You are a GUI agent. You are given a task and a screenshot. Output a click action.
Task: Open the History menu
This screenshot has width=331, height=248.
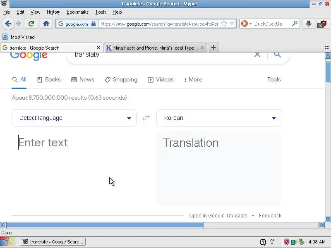click(x=53, y=12)
